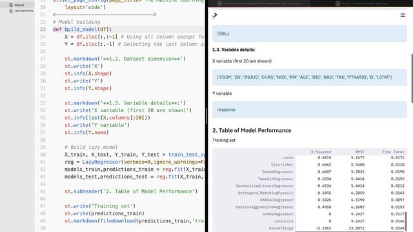Viewport: 413px width, 232px height.
Task: Click the st.subheader line in code
Action: 131,191
